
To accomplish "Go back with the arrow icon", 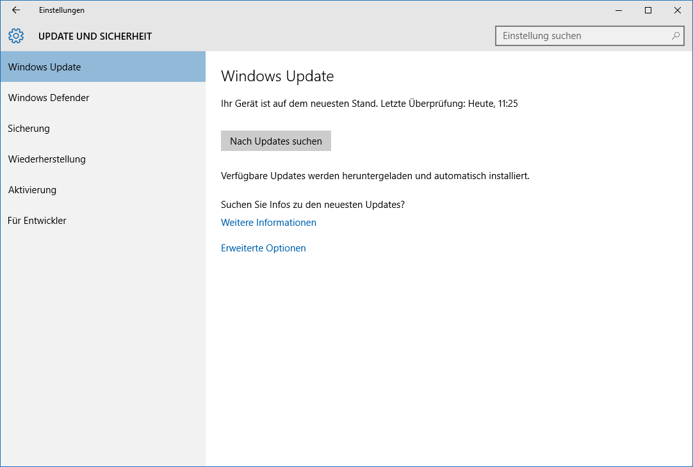I will click(x=16, y=10).
